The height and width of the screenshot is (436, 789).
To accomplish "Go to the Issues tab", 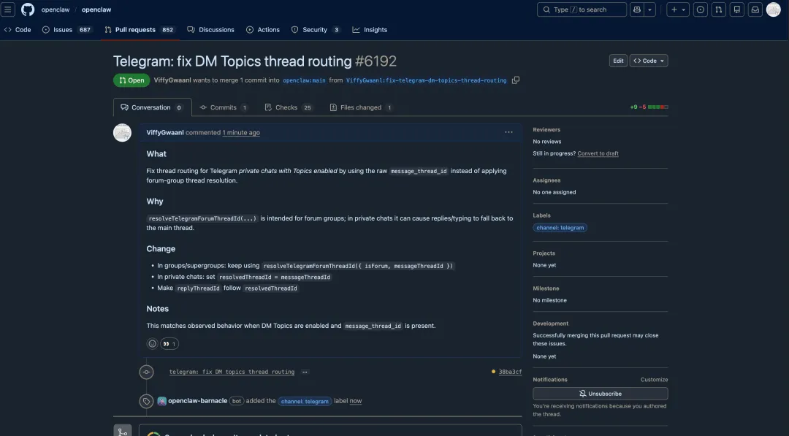I will [67, 30].
